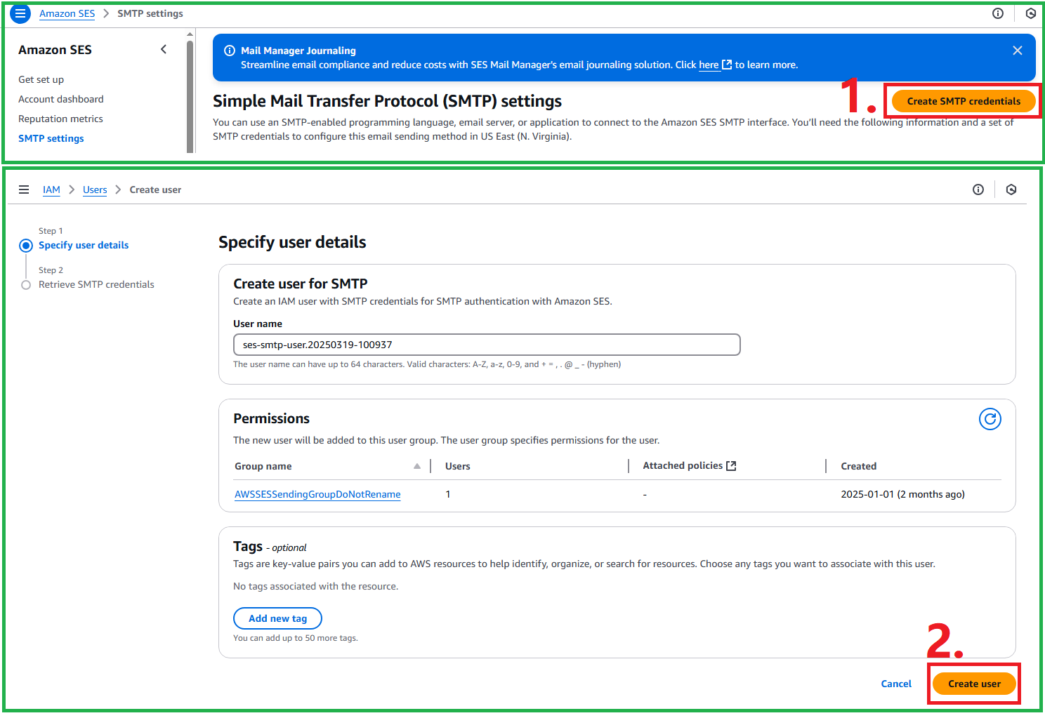
Task: Open Get set up in SES sidebar
Action: pyautogui.click(x=41, y=79)
